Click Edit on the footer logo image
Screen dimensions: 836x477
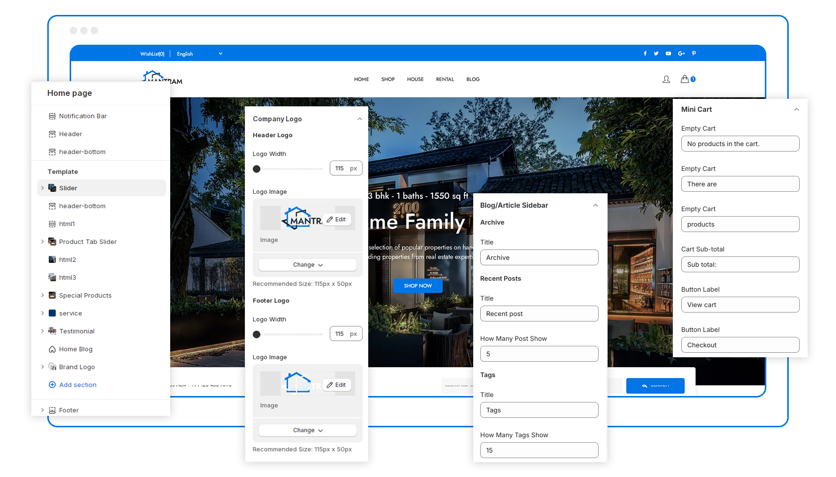click(336, 385)
